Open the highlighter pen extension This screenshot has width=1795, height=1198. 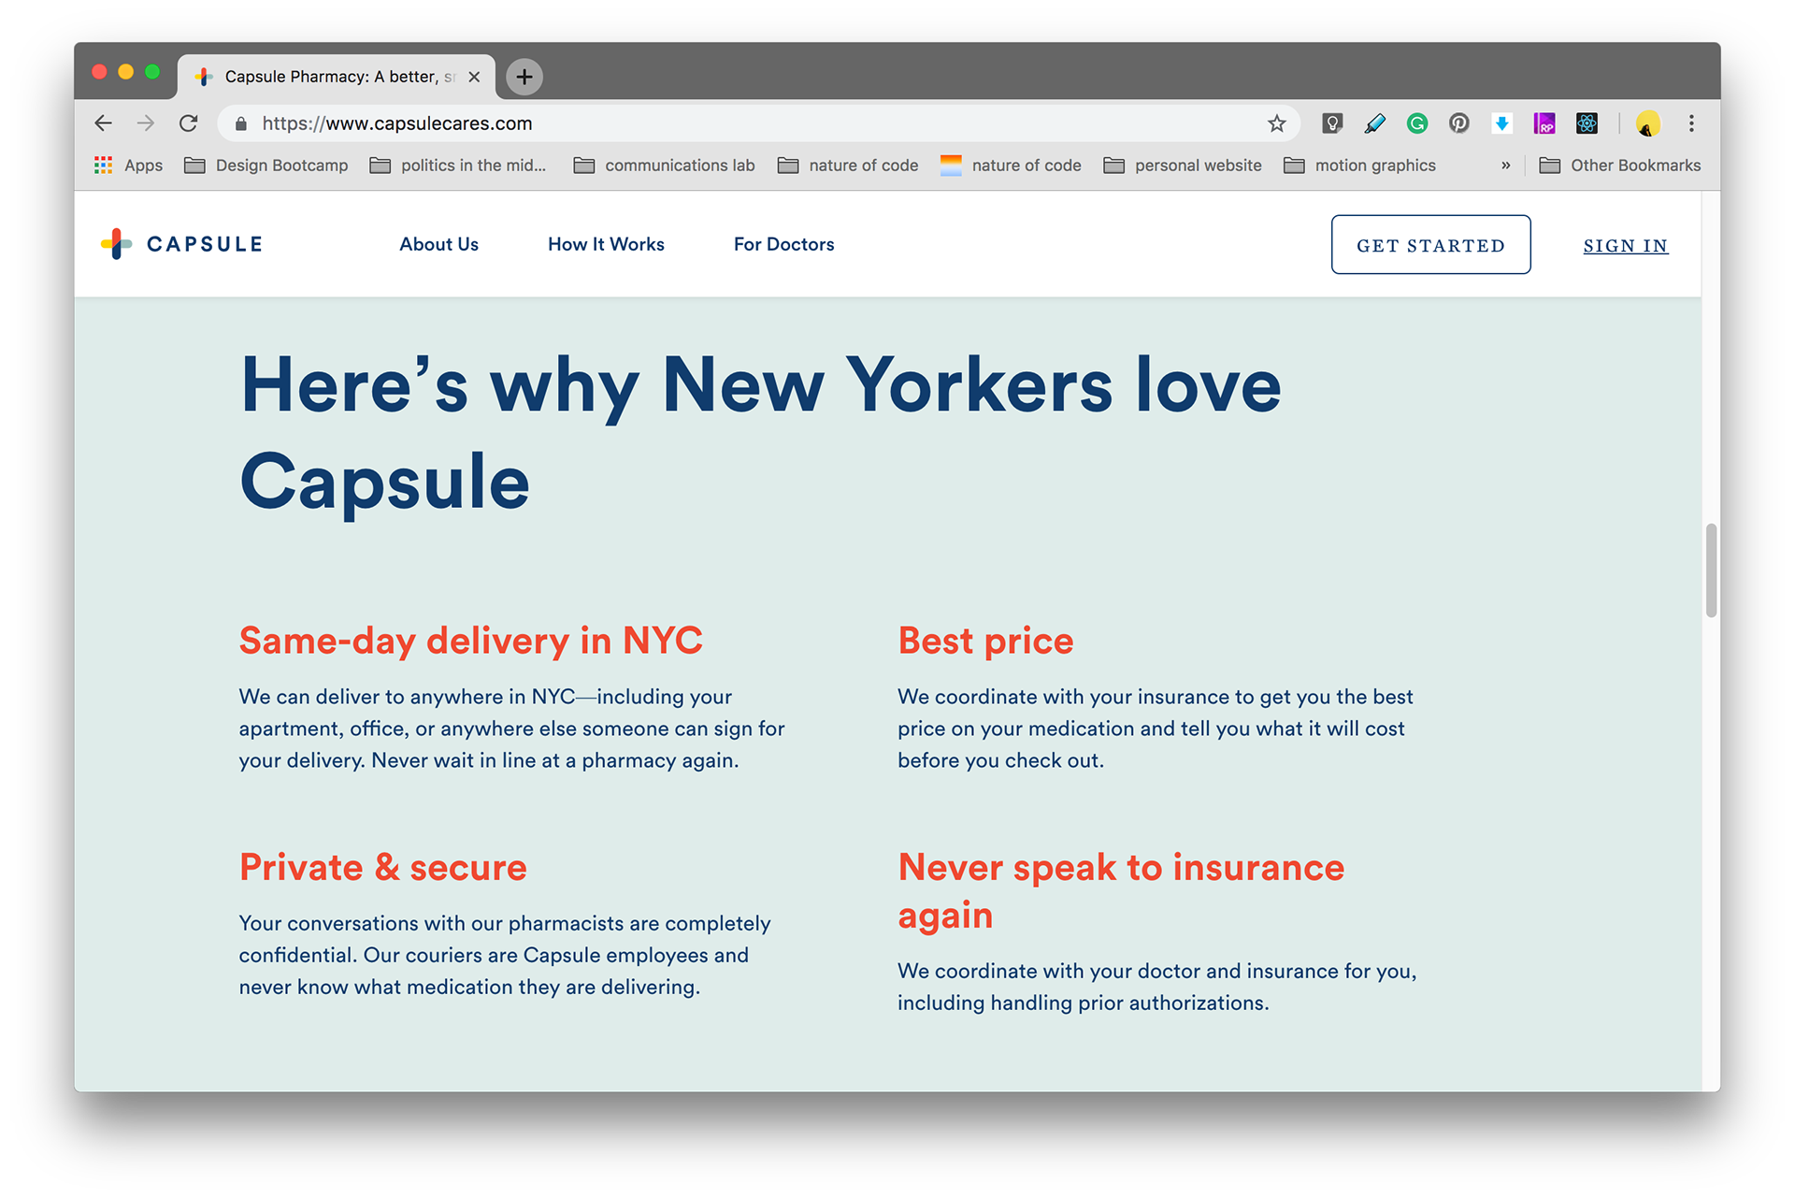[x=1374, y=123]
